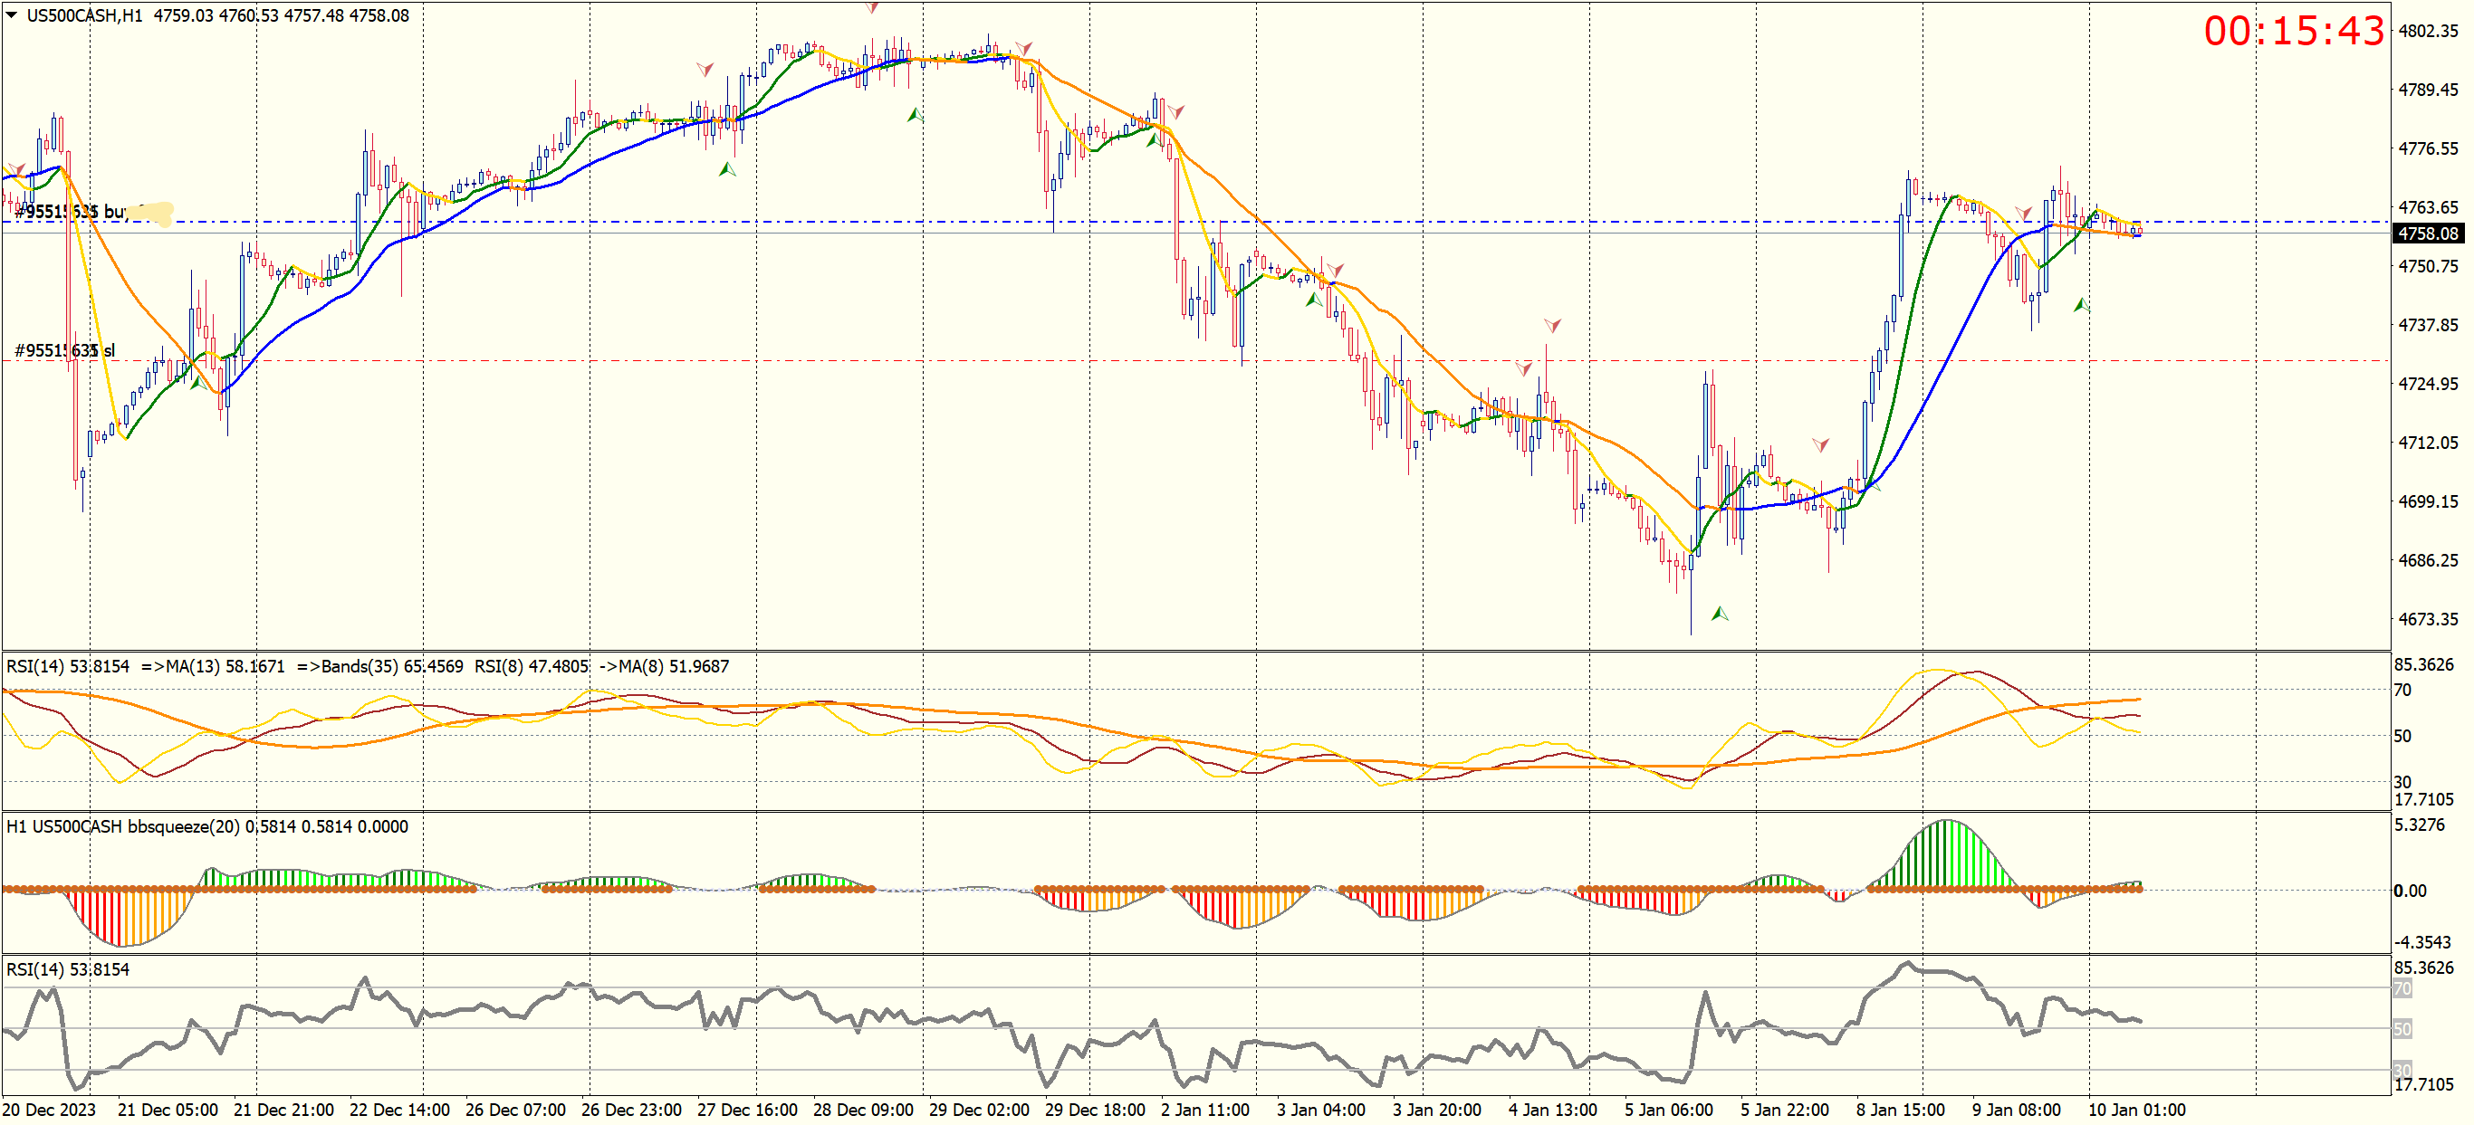Click the green up arrow below the 5 Jan low
This screenshot has width=2474, height=1125.
[x=1719, y=614]
